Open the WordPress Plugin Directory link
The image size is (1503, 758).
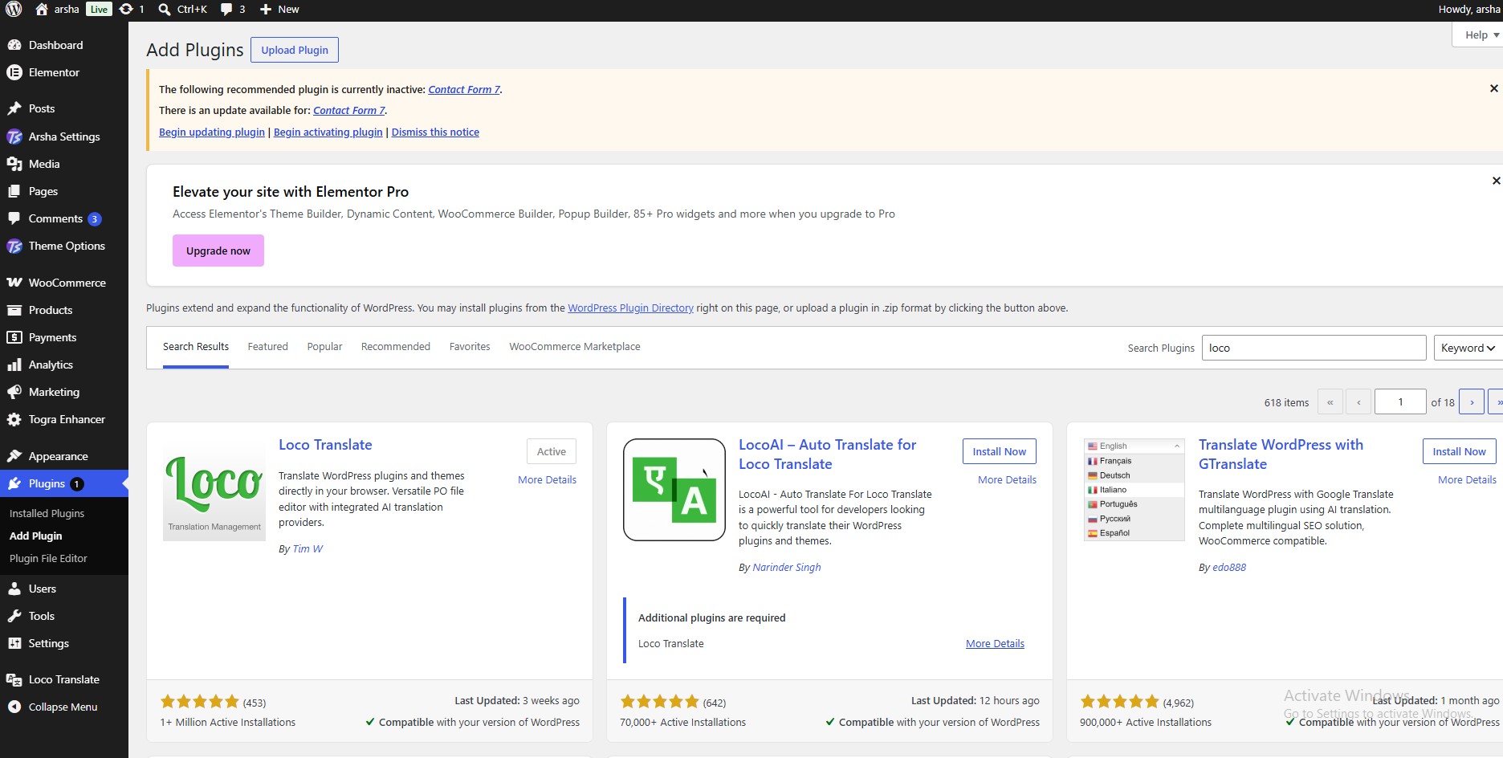point(630,308)
